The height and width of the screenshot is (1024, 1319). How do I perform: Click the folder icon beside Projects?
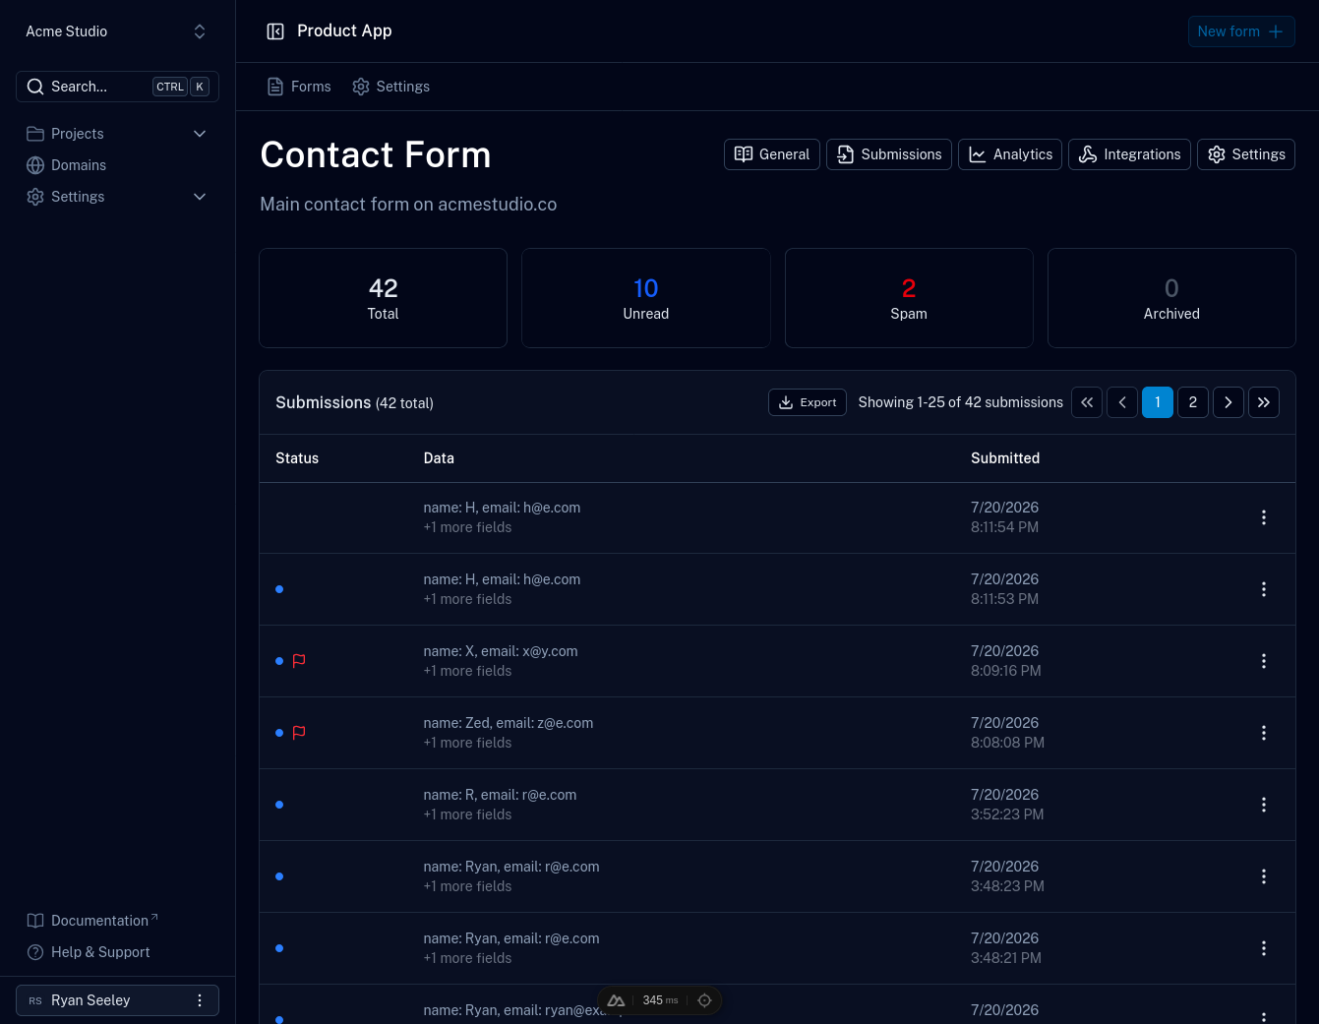coord(35,134)
